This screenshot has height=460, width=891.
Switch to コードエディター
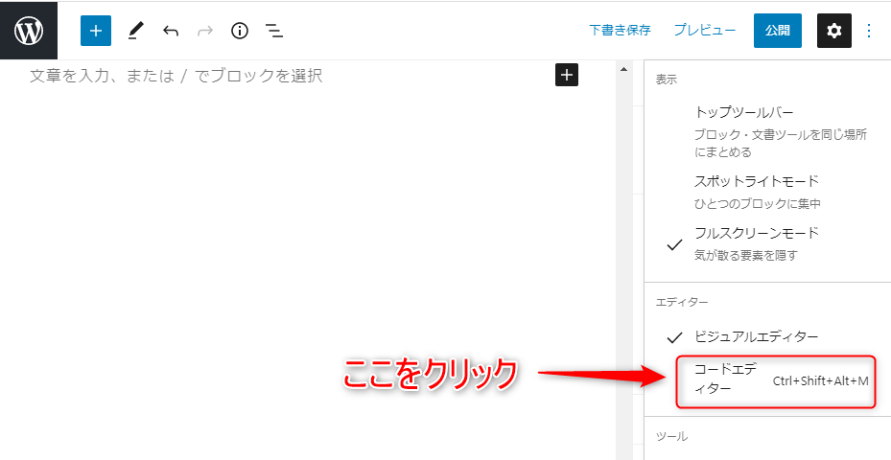point(775,381)
